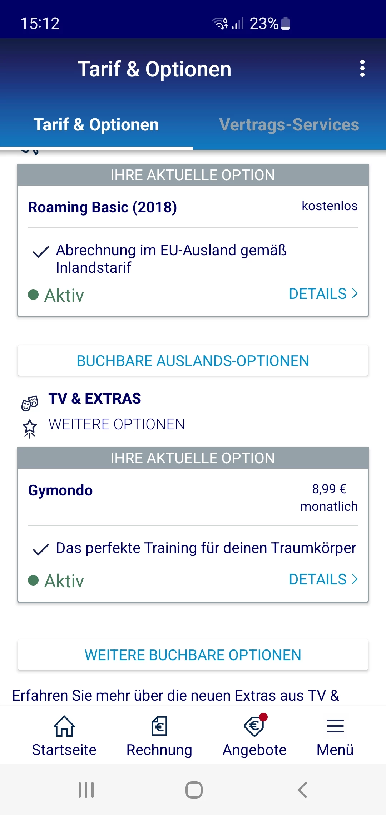Open Rechnung invoice icon
386x815 pixels.
point(159,726)
